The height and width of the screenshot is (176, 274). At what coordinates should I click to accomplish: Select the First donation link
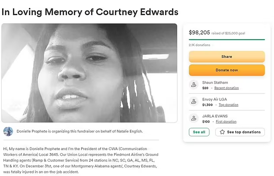pyautogui.click(x=226, y=122)
